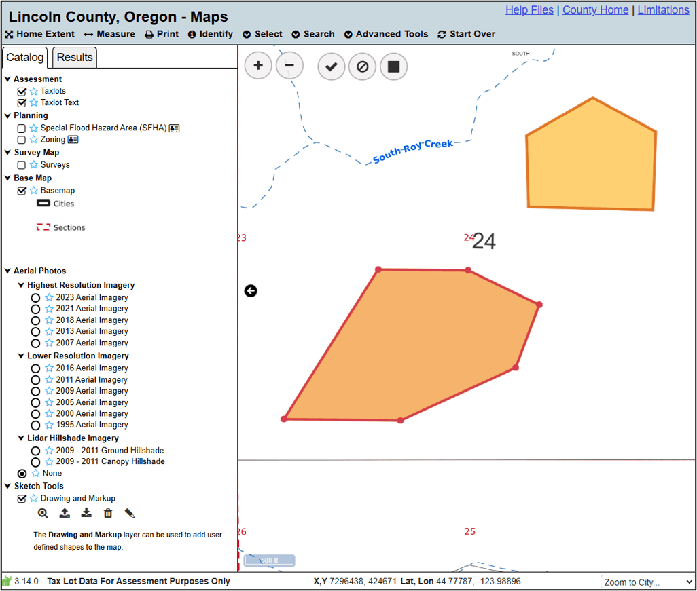This screenshot has height=591, width=697.
Task: Star the Basemap layer
Action: [34, 191]
